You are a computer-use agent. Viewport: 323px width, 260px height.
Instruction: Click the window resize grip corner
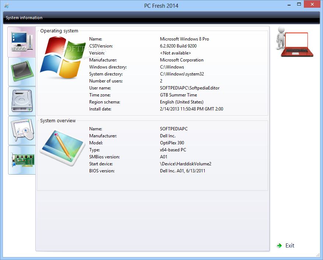click(x=318, y=255)
